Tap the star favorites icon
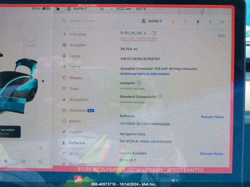Viewport: 250px width, 187px height. coord(6,161)
